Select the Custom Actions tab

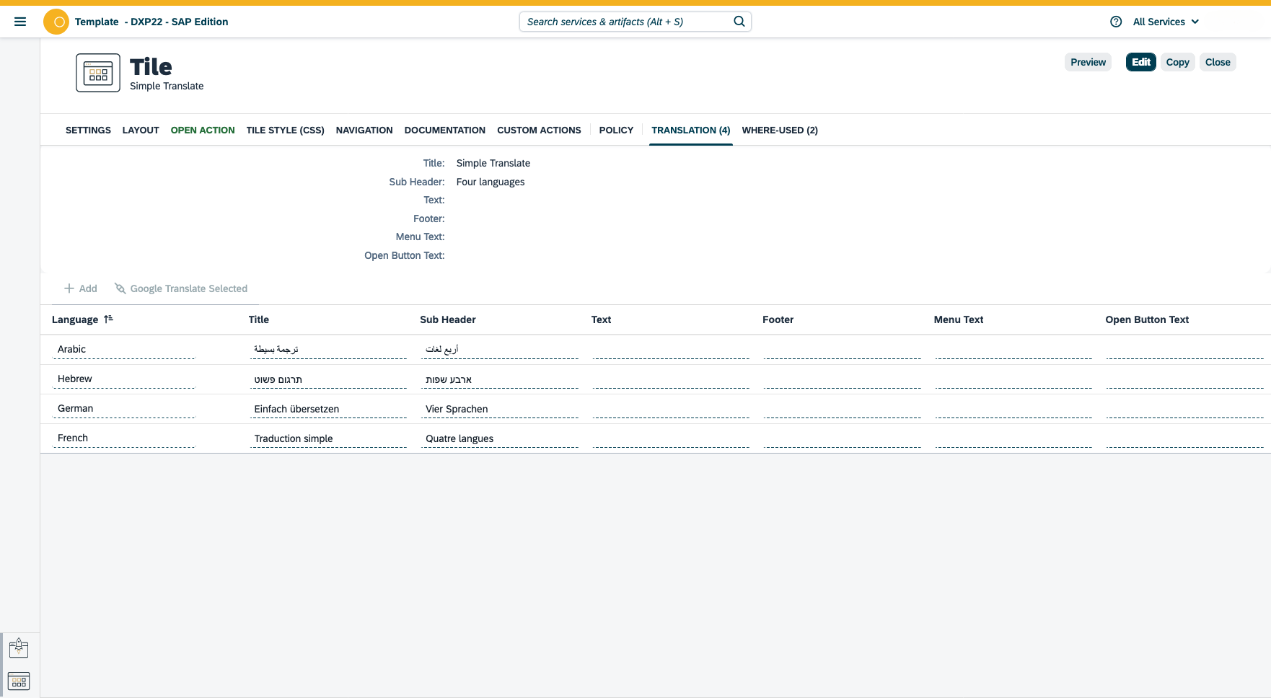pyautogui.click(x=539, y=131)
